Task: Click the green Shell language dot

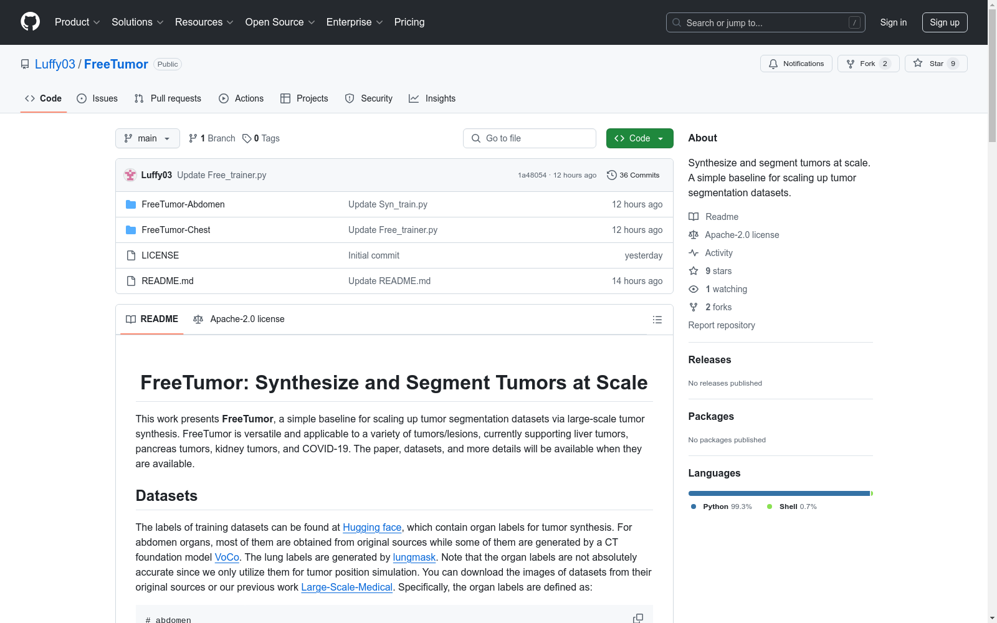Action: 770,506
